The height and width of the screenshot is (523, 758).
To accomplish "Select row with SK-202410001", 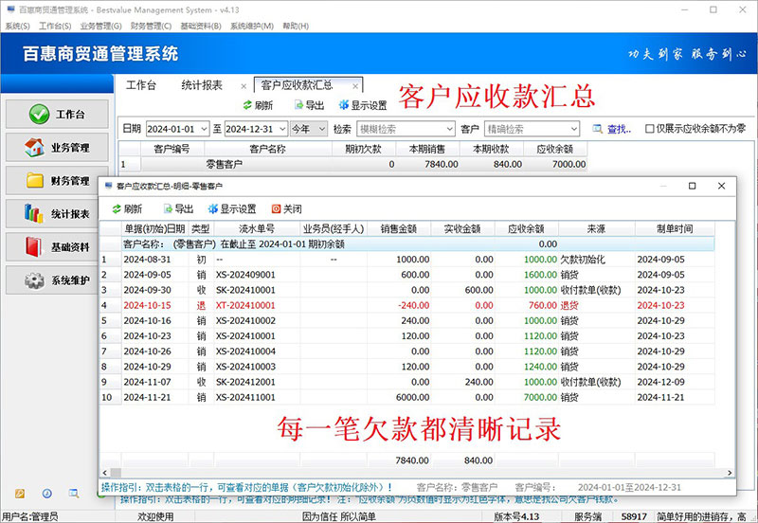I will click(407, 290).
